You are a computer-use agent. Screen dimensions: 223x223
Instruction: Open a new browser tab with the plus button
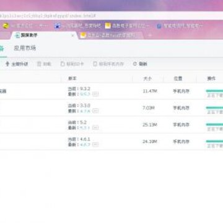click(x=150, y=35)
